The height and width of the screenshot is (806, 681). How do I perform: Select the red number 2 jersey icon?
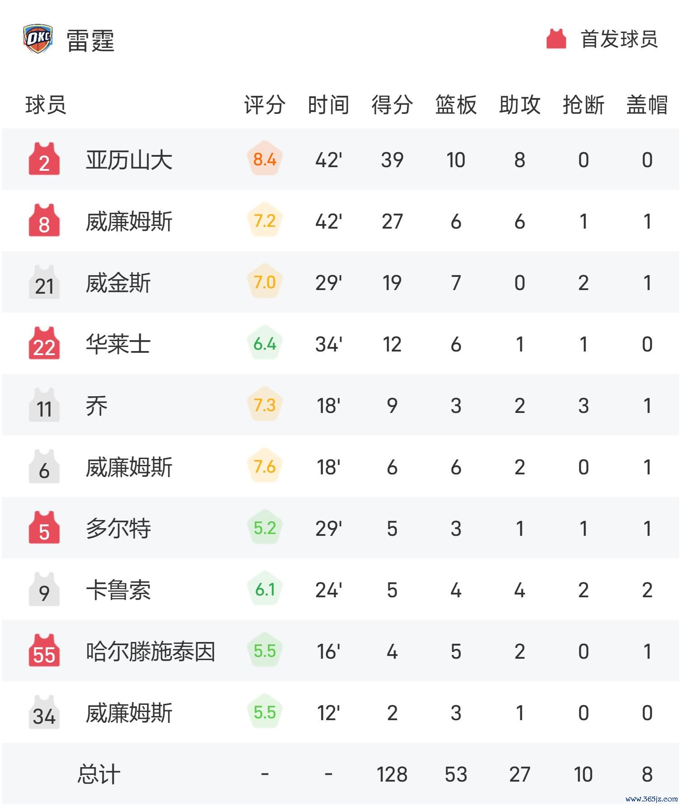pos(44,159)
